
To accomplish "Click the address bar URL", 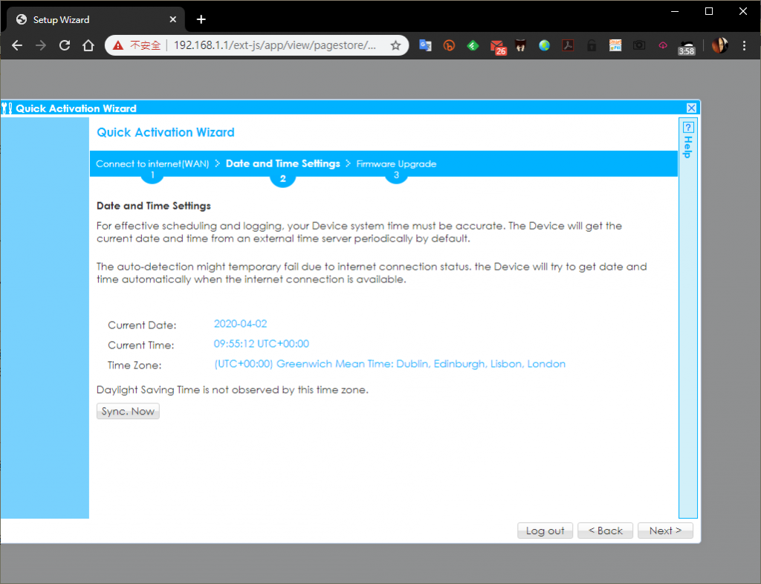I will click(x=275, y=45).
